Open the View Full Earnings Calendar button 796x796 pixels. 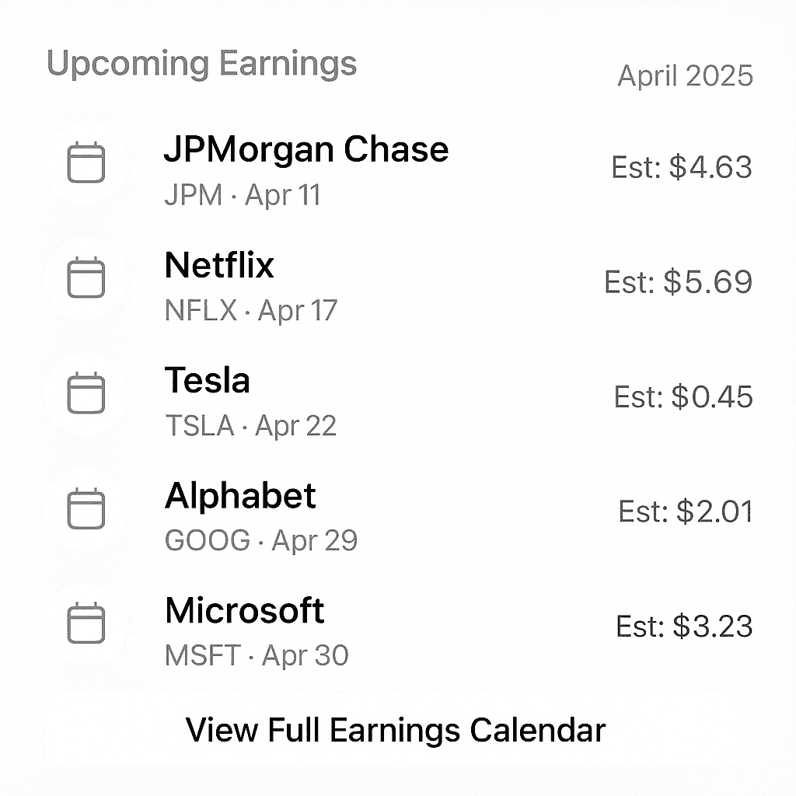coord(396,730)
